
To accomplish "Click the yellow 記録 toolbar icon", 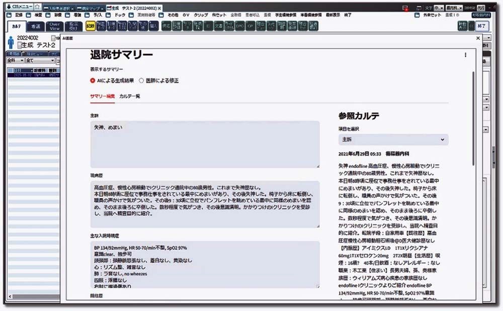I will pyautogui.click(x=91, y=26).
